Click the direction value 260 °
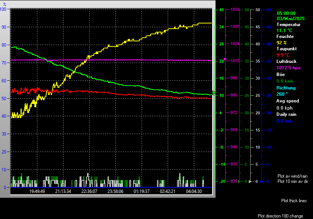The height and width of the screenshot is (219, 313). pyautogui.click(x=282, y=94)
